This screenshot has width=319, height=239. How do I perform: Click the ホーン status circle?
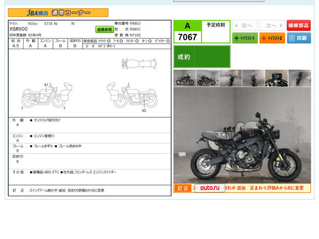click(x=150, y=41)
